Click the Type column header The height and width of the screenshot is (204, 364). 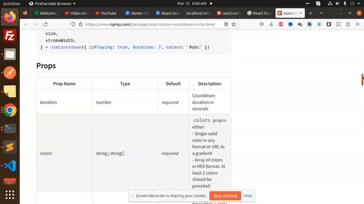125,84
